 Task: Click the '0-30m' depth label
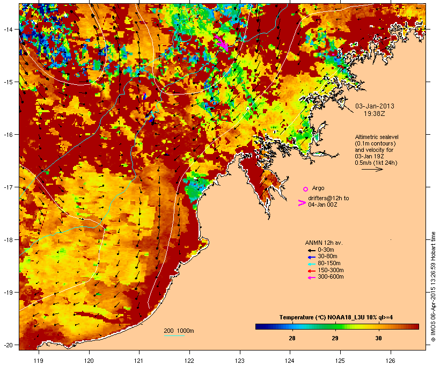tap(326, 250)
